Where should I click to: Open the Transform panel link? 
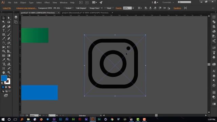(x=177, y=8)
